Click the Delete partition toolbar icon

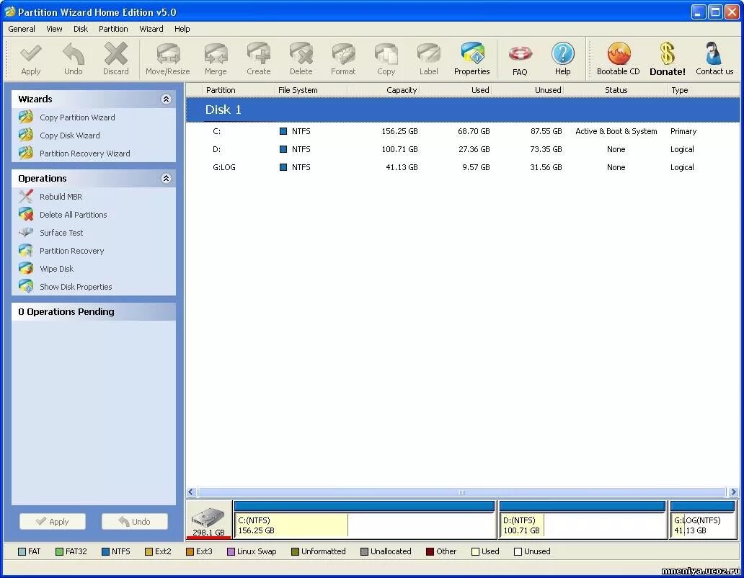coord(301,53)
